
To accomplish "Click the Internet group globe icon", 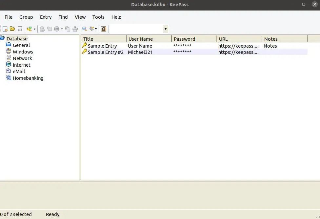I will coord(9,64).
